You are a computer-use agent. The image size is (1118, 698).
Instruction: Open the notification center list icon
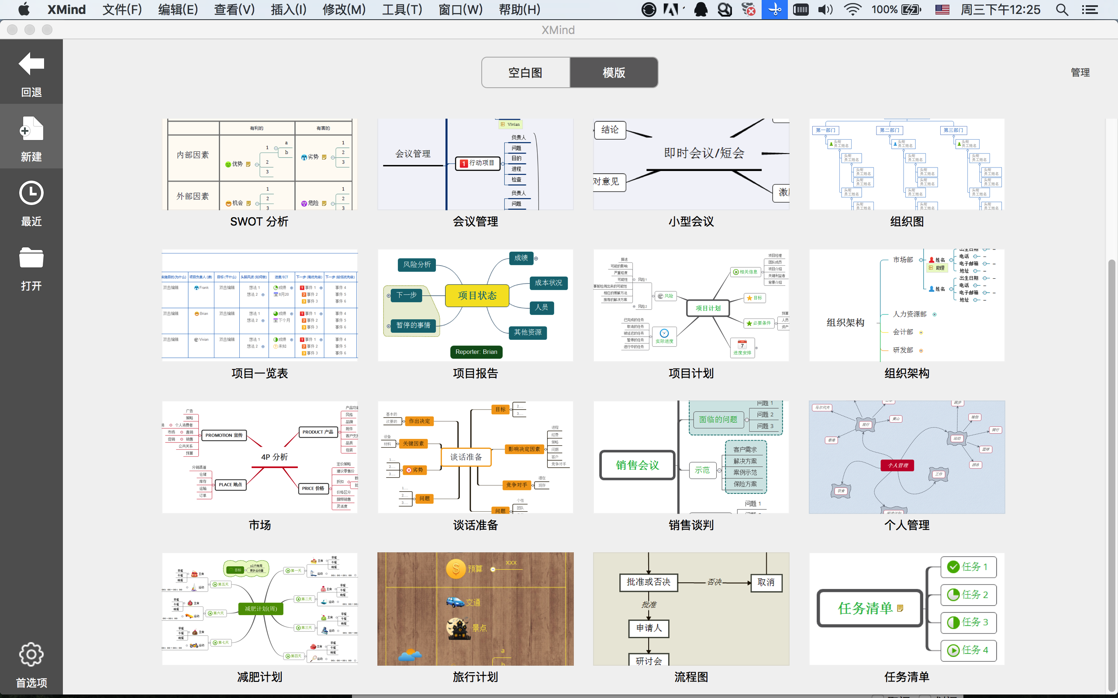click(x=1090, y=10)
